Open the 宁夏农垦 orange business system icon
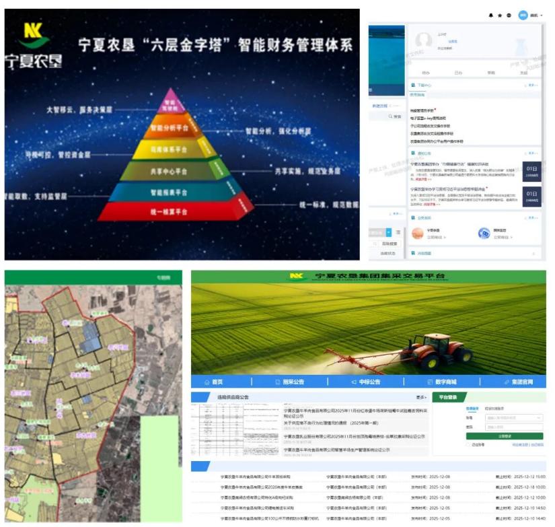 tap(416, 234)
